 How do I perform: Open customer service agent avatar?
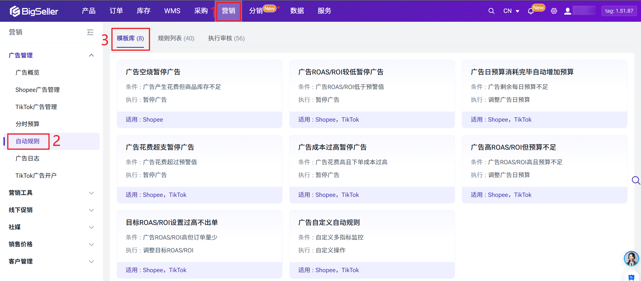(x=631, y=258)
